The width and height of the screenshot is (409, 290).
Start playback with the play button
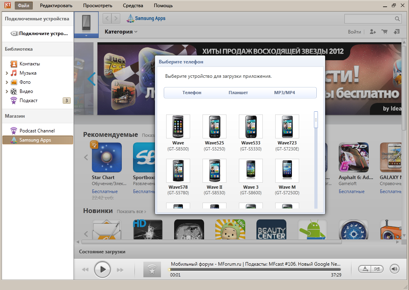click(x=102, y=269)
